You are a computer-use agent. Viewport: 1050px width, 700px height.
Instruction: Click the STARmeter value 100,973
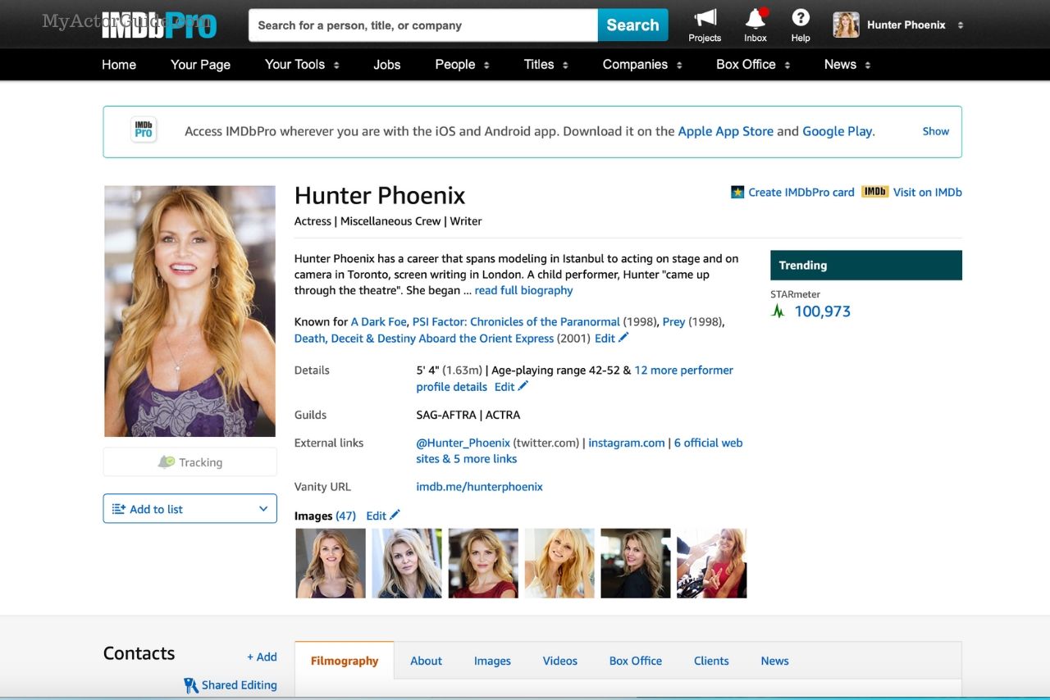click(823, 311)
